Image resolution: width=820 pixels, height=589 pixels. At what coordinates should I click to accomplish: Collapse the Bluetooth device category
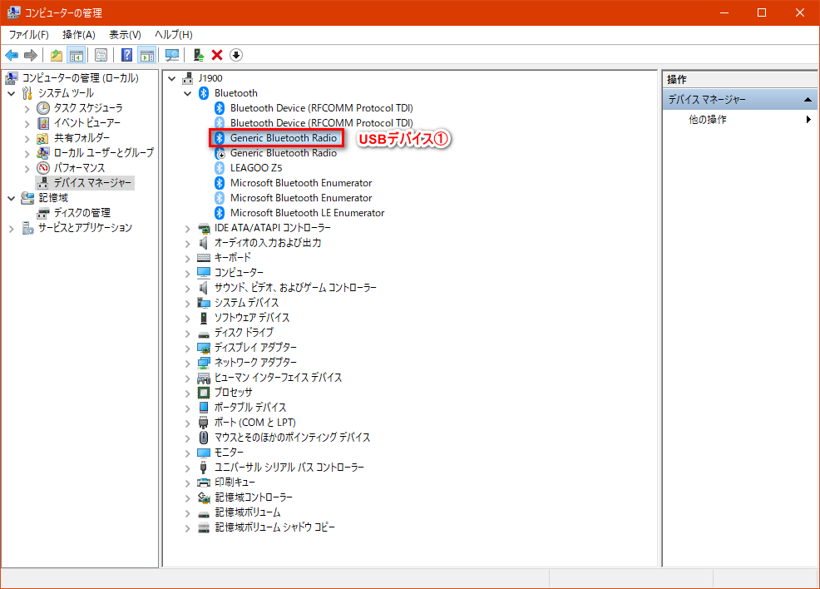pos(188,93)
